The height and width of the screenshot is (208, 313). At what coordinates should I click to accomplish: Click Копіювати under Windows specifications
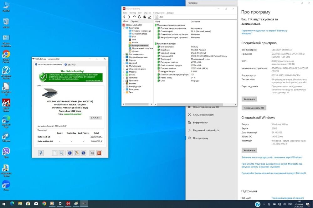click(x=249, y=150)
